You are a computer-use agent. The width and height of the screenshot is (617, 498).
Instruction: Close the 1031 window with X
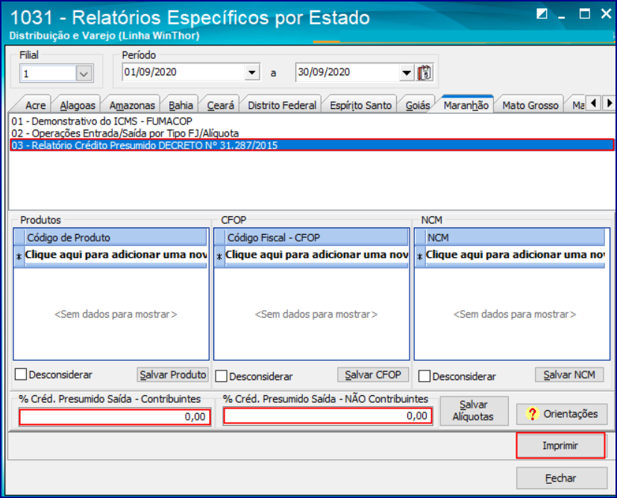tap(606, 14)
